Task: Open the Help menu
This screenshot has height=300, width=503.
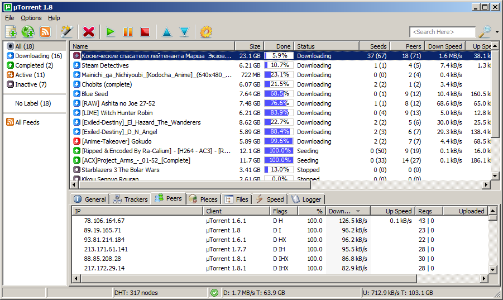Action: (54, 18)
